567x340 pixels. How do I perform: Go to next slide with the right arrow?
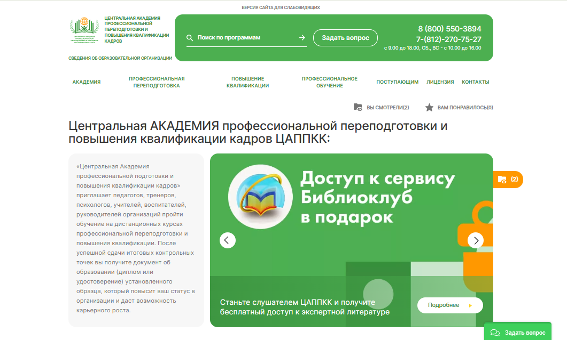tap(476, 240)
